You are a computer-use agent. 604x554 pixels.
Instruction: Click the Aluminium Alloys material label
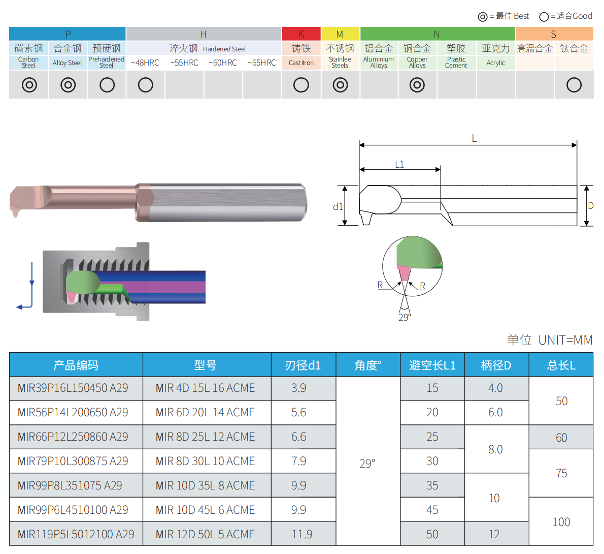(x=379, y=63)
